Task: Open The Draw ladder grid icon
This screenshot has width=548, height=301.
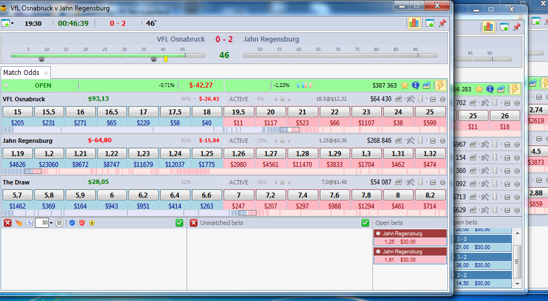Action: pyautogui.click(x=421, y=182)
